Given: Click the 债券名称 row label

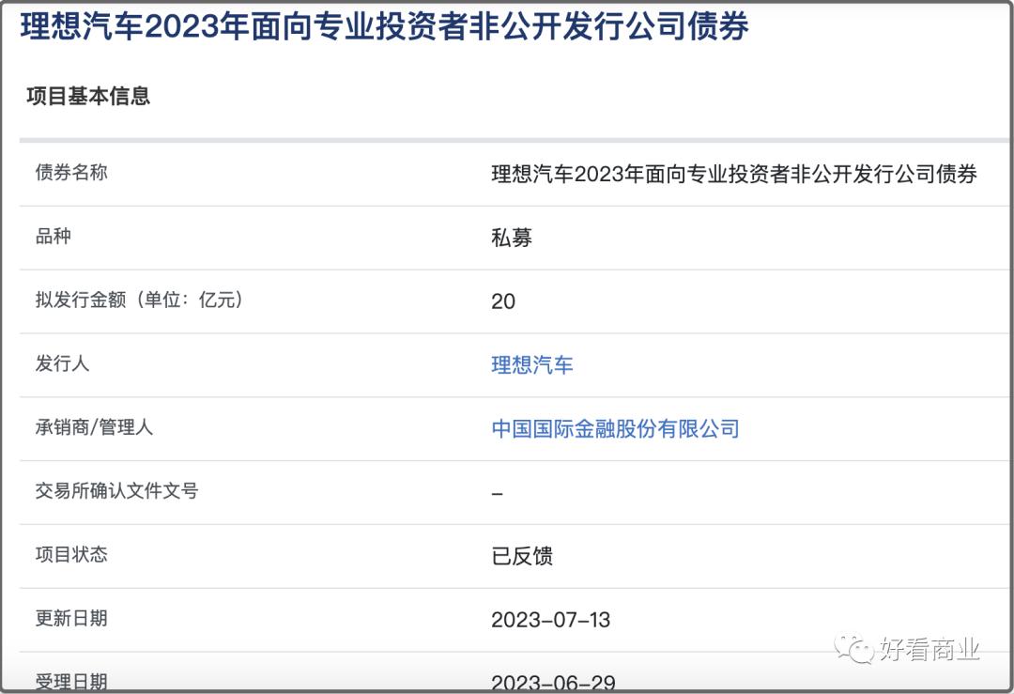Looking at the screenshot, I should pos(71,172).
